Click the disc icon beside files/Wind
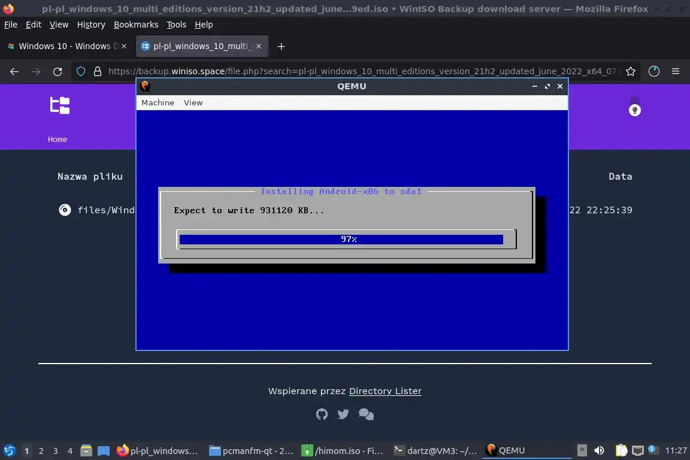This screenshot has height=460, width=690. tap(65, 210)
